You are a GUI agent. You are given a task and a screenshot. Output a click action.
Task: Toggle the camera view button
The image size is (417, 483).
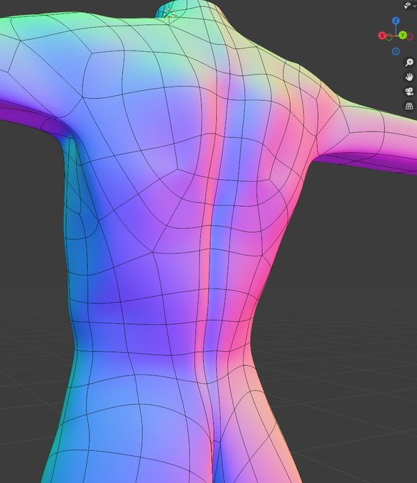(409, 91)
